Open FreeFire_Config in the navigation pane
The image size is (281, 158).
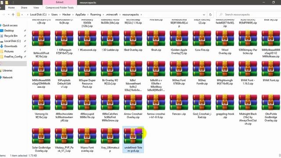coord(13,57)
